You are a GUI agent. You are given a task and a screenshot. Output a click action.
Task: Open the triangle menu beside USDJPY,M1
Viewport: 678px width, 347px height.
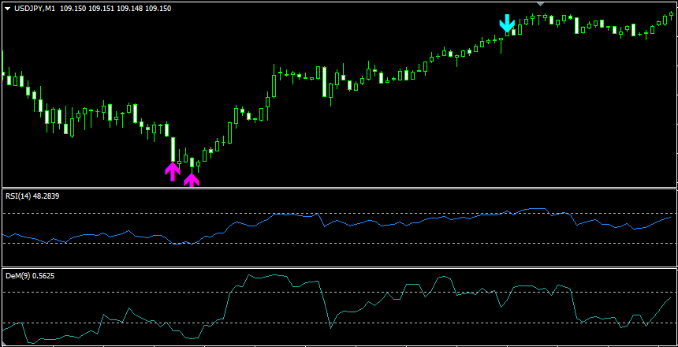[7, 9]
